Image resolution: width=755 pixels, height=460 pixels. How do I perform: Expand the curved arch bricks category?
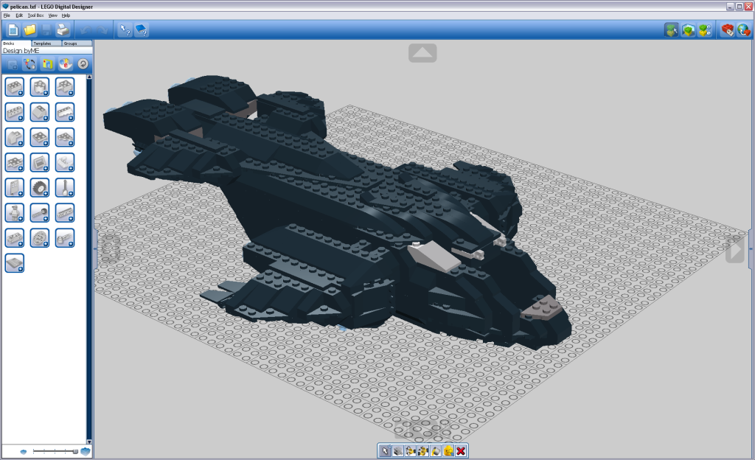point(15,137)
